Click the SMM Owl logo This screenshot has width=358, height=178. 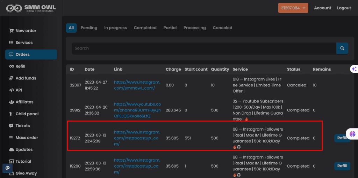pos(31,8)
